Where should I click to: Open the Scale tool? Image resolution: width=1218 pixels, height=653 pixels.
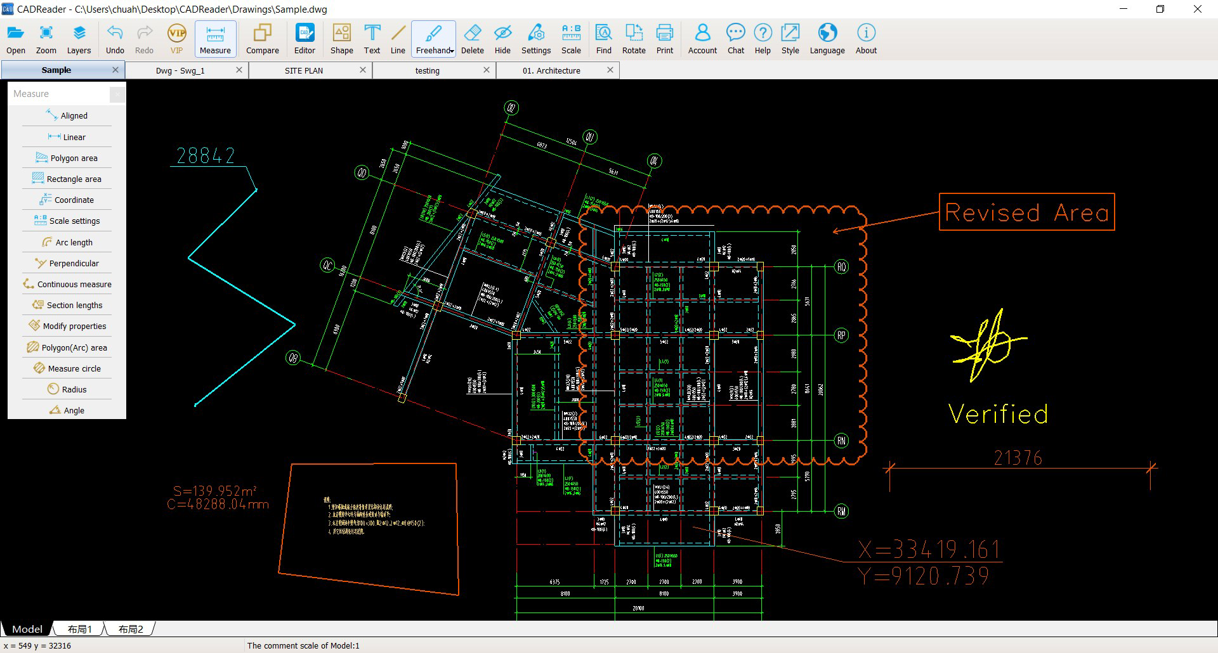pyautogui.click(x=570, y=38)
